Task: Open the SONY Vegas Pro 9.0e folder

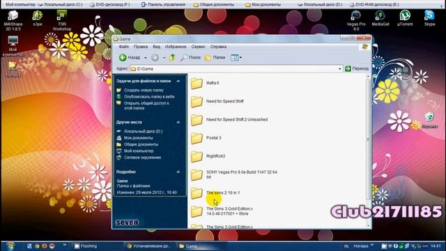Action: (x=234, y=174)
